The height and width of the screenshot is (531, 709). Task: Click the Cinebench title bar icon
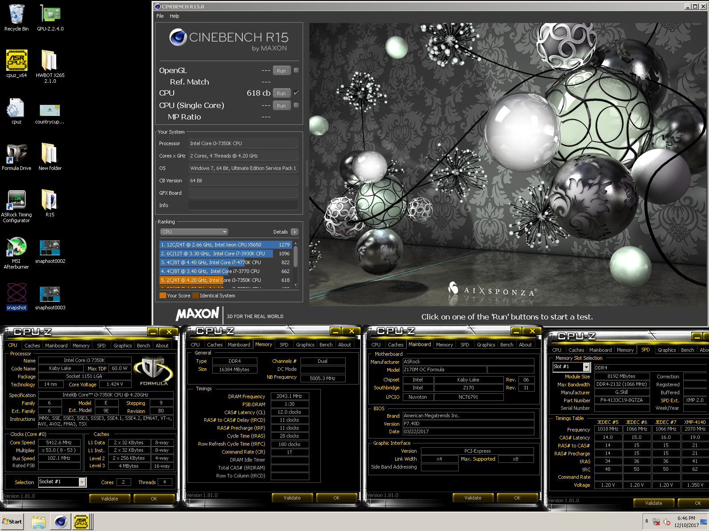coord(157,7)
